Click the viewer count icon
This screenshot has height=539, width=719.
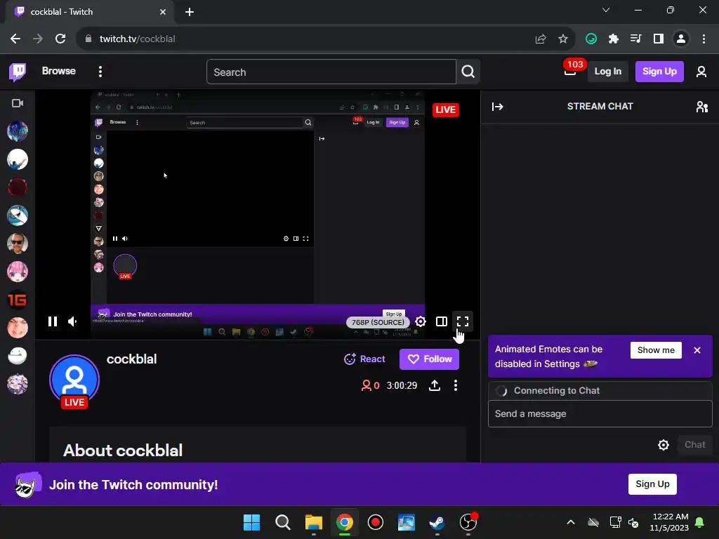pos(366,385)
